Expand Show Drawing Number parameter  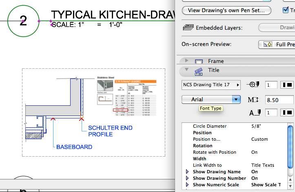click(187, 178)
